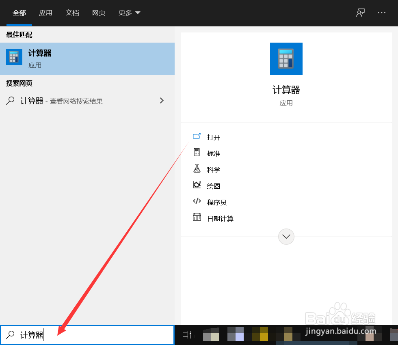Click the feedback icon at top right
Image resolution: width=398 pixels, height=345 pixels.
click(x=360, y=13)
